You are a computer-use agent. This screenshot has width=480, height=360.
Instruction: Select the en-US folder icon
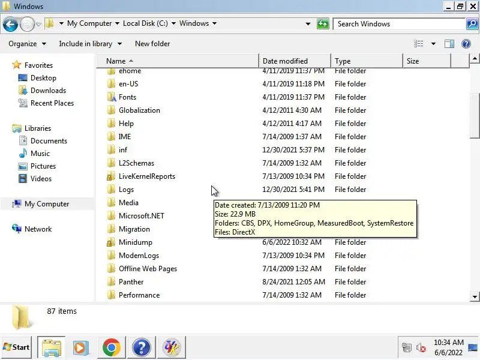(x=111, y=84)
